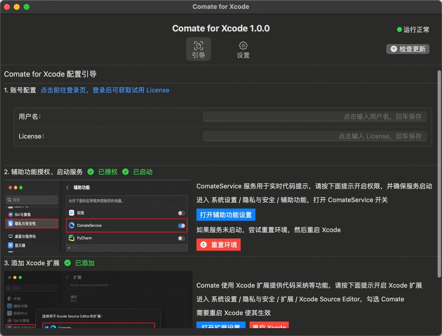This screenshot has width=442, height=336.
Task: Click the green checkmark beside 已授权
Action: pyautogui.click(x=90, y=171)
